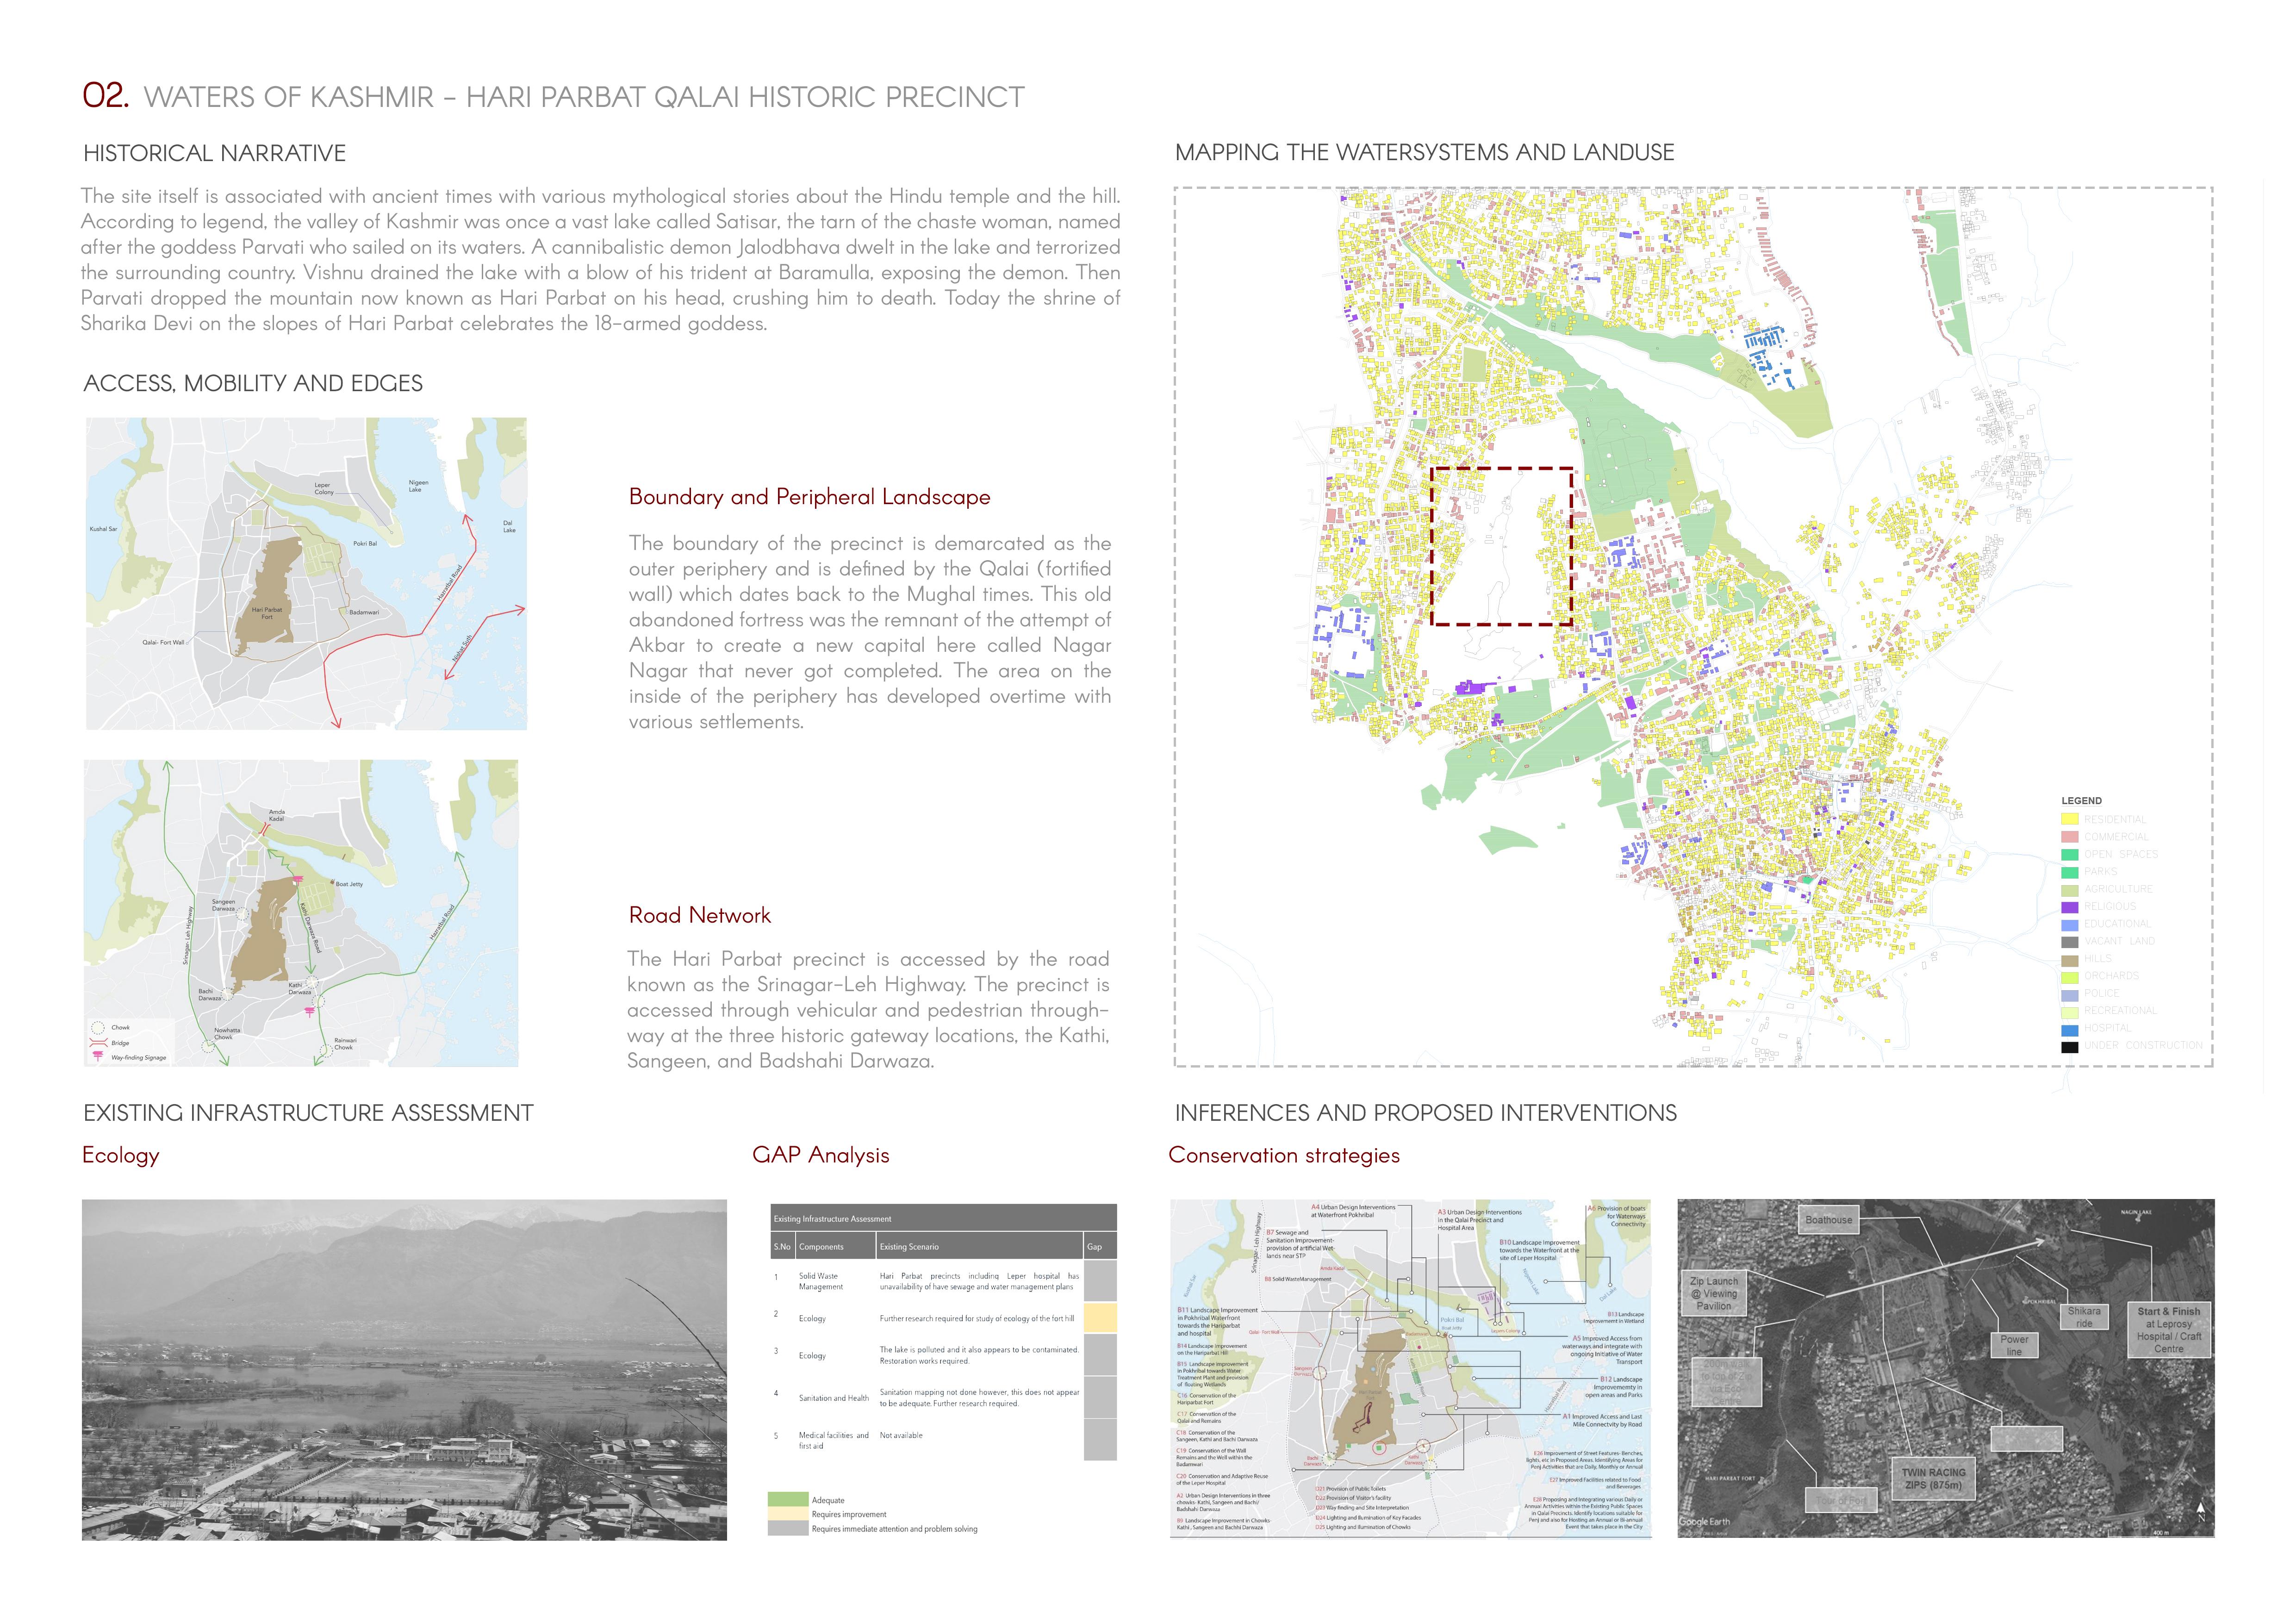Click the Bridge symbol in the map legend
The width and height of the screenshot is (2296, 1624).
click(98, 1043)
